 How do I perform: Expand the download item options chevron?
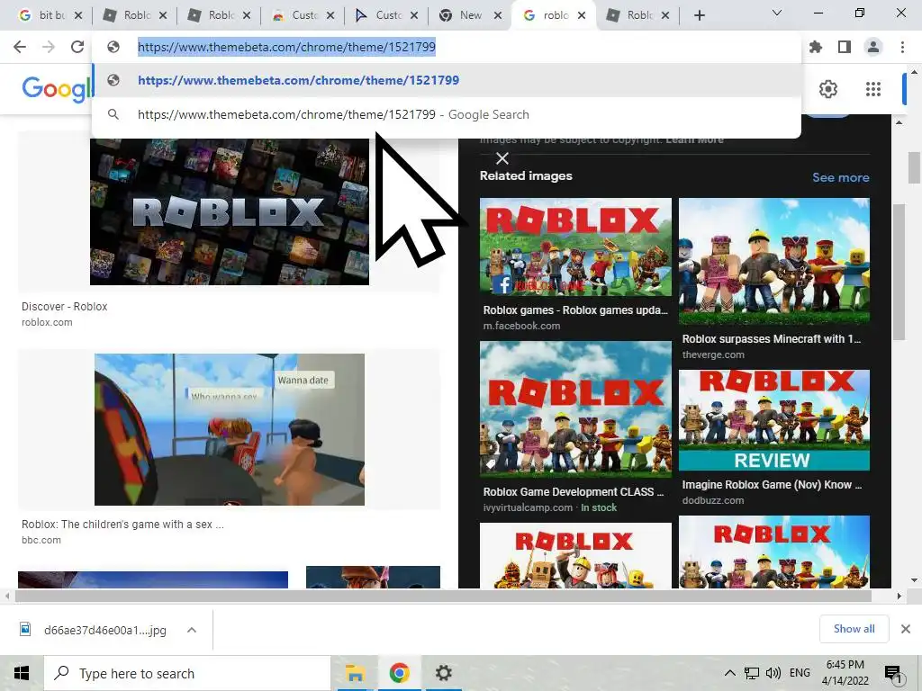(191, 631)
